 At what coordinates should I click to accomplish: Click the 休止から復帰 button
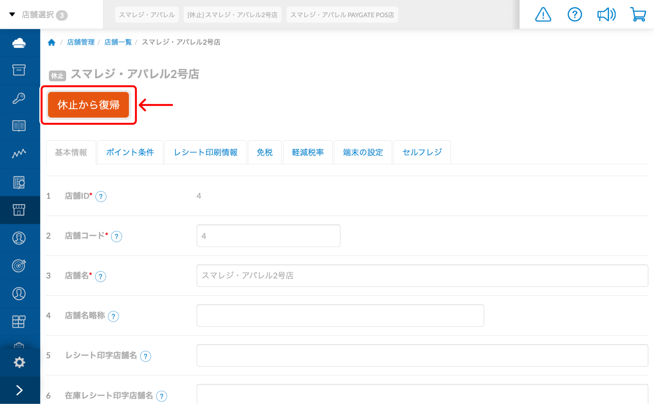(88, 105)
